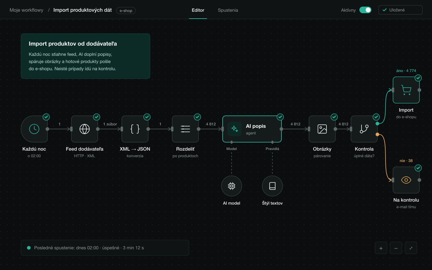Viewport: 432px width, 270px height.
Task: Click the nie orange output port of Kontrola
Action: (x=377, y=134)
